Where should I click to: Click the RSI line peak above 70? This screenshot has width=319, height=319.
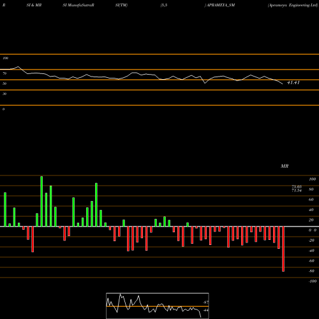coord(18,66)
